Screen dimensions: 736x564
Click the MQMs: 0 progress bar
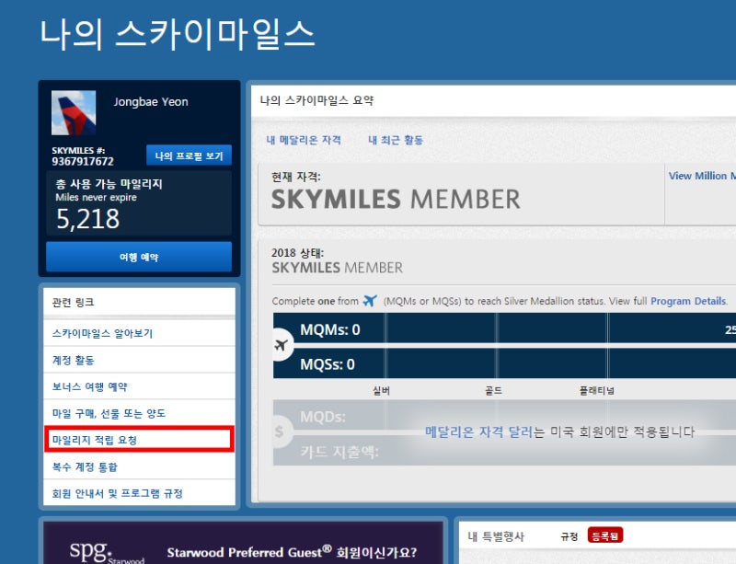504,329
